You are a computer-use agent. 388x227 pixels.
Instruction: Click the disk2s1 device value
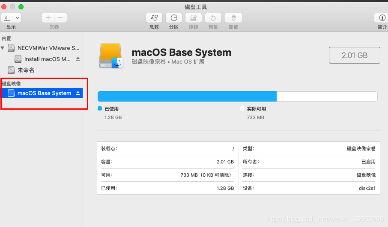(x=367, y=188)
